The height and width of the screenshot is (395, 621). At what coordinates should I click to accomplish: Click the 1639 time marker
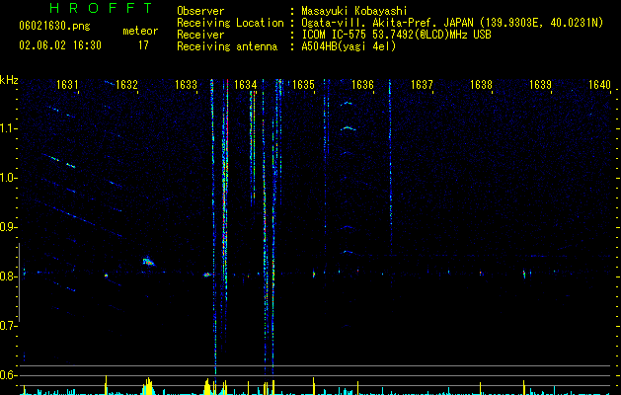[x=541, y=85]
